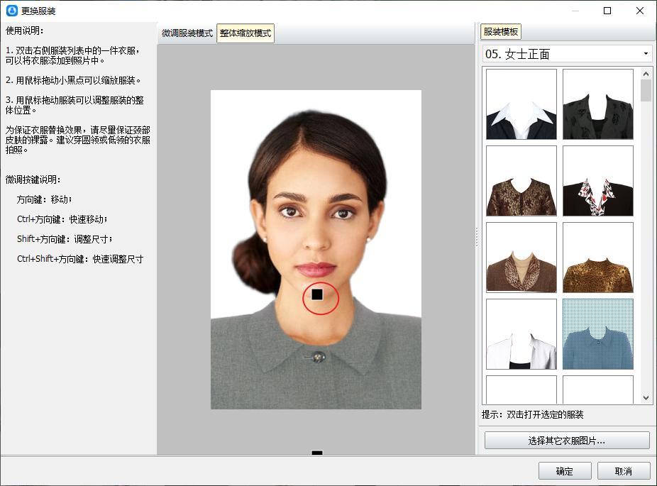Cancel with the 取消 button
Screen dimensions: 657x486
(624, 471)
